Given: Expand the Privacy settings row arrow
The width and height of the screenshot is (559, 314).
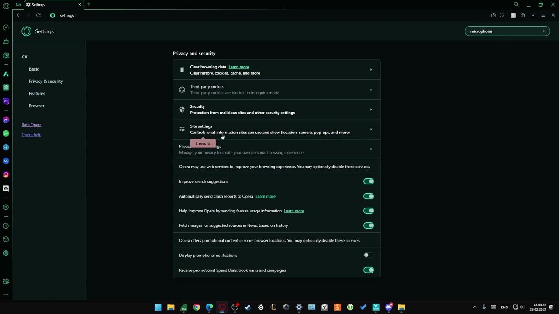Looking at the screenshot, I should (371, 149).
